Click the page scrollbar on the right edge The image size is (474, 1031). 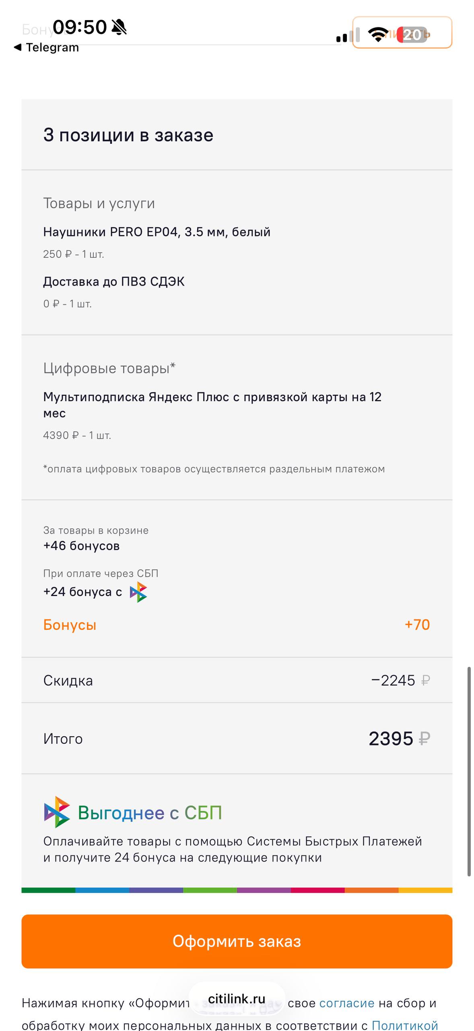coord(469,772)
